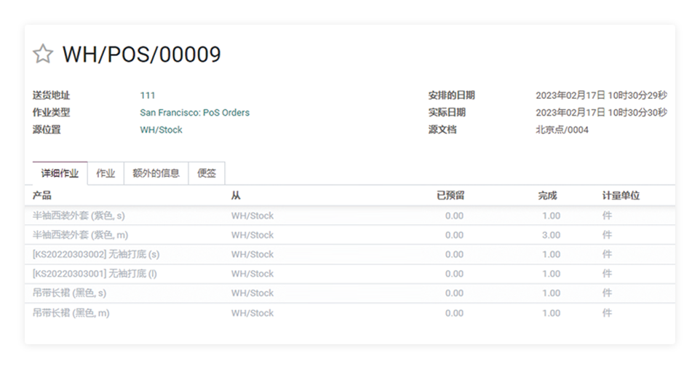This screenshot has width=700, height=369.
Task: Select row 吊带长裙 (黑色, m)
Action: click(x=71, y=313)
